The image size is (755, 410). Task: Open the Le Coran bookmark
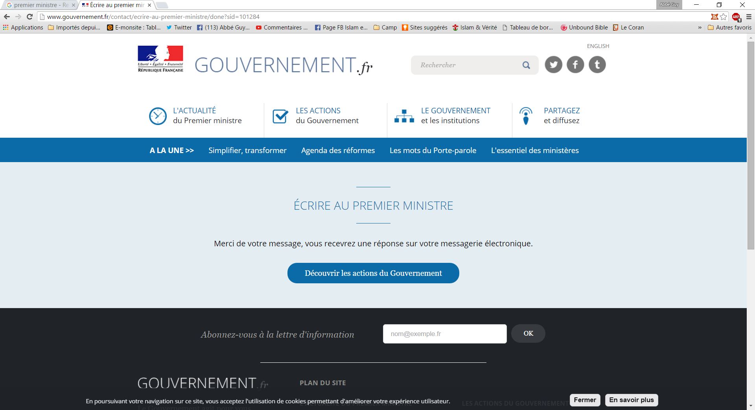point(628,28)
